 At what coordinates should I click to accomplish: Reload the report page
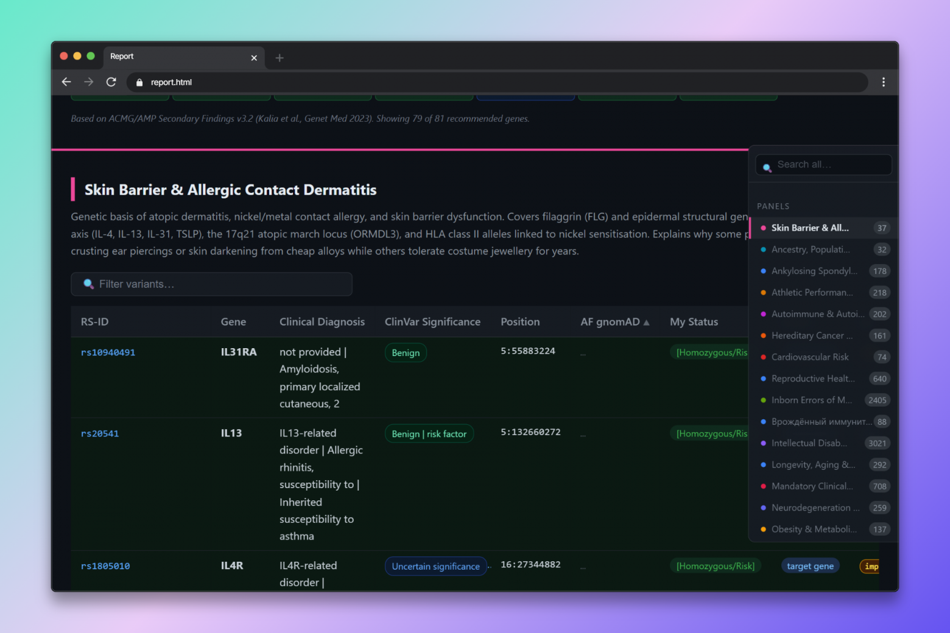(111, 82)
